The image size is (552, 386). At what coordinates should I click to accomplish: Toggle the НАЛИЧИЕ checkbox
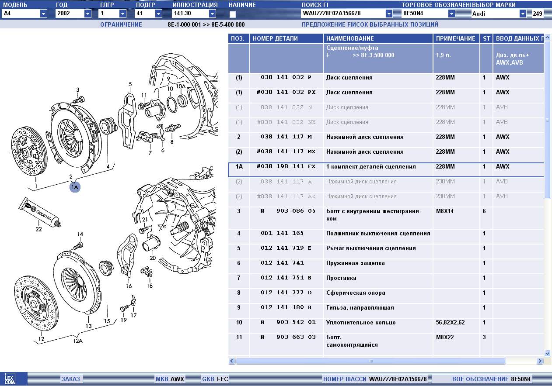tap(233, 14)
